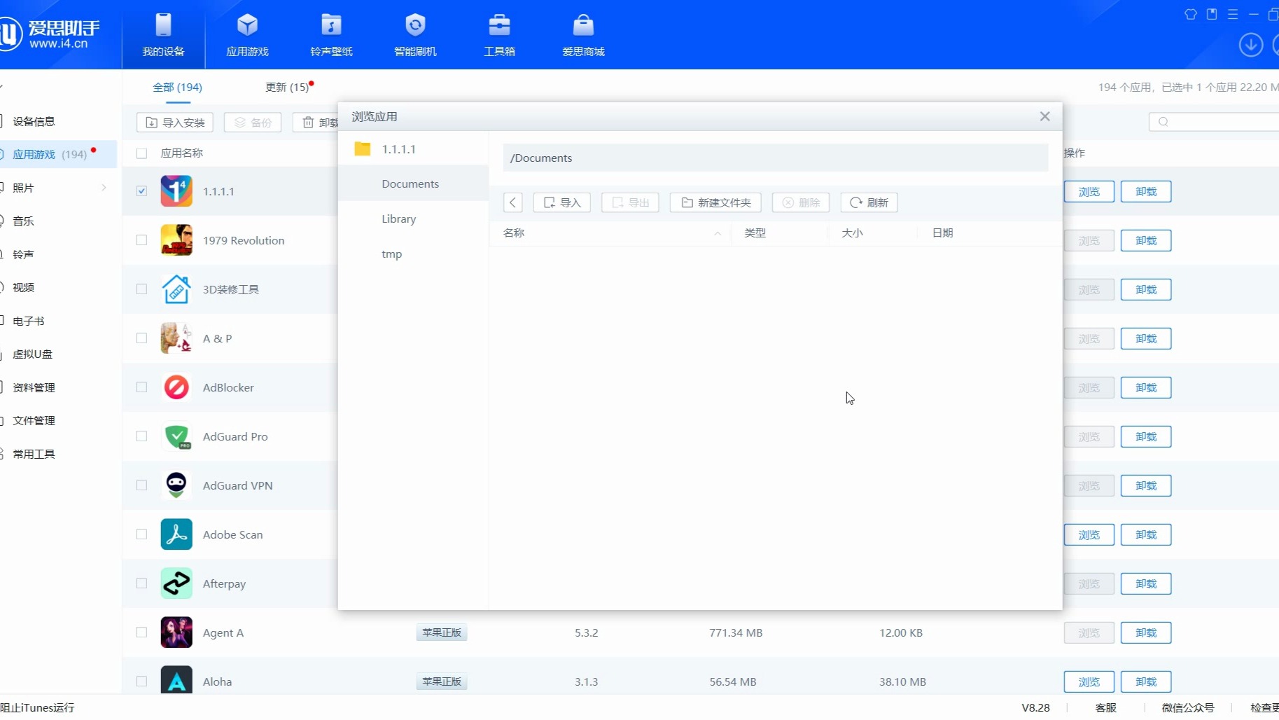Screen dimensions: 1279x720
Task: Sort by 名称 column arrow in dialog
Action: [x=718, y=233]
